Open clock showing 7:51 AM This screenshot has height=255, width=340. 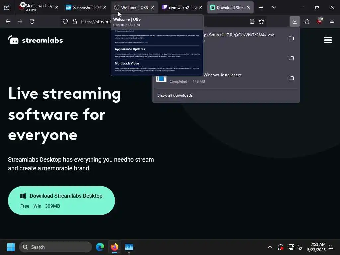point(316,247)
